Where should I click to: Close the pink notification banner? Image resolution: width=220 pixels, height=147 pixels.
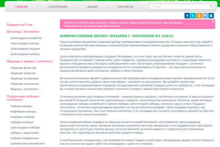point(213,21)
